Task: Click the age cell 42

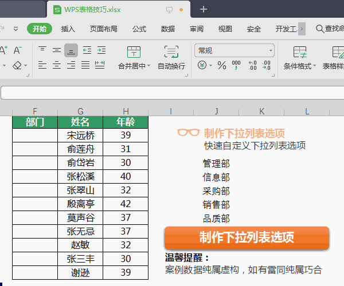Action: (126, 204)
